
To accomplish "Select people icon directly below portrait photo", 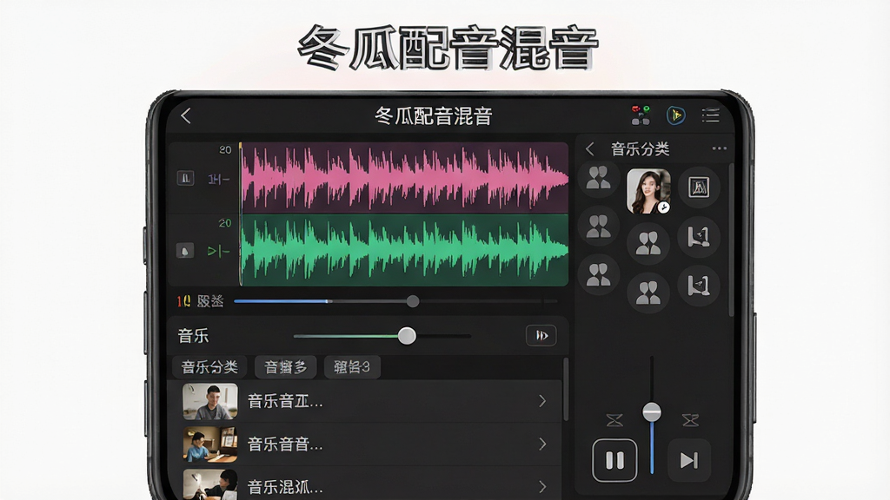I will (648, 243).
